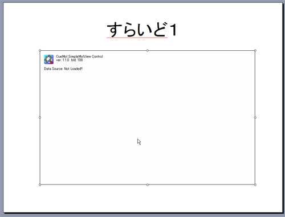Click the bottom-right corner selection handle
Viewport: 285px width, 217px height.
255,184
